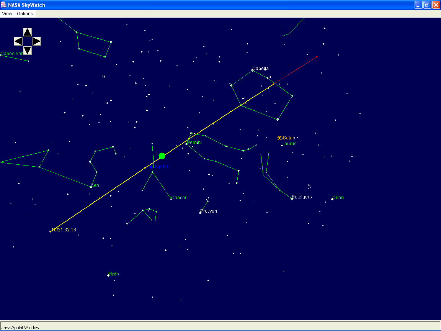Click the Orion constellation label
441x331 pixels.
(x=338, y=198)
